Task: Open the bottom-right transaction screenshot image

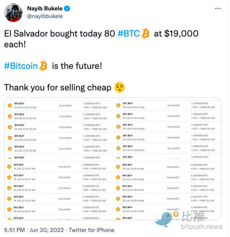Action: click(x=168, y=190)
